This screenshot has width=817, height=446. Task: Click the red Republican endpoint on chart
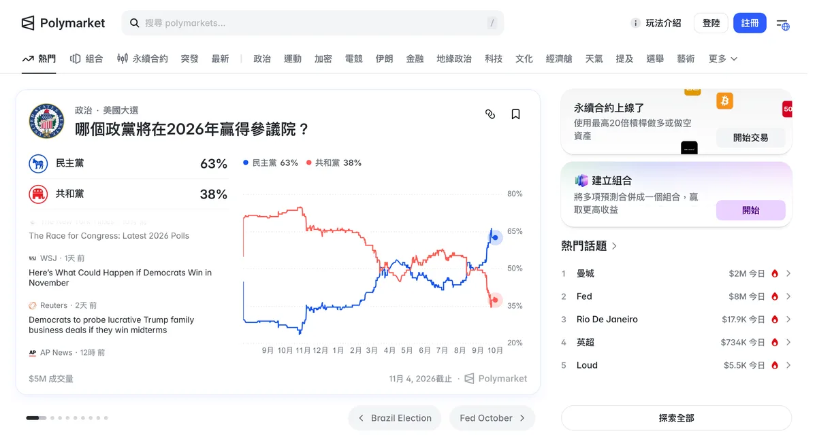pyautogui.click(x=495, y=300)
